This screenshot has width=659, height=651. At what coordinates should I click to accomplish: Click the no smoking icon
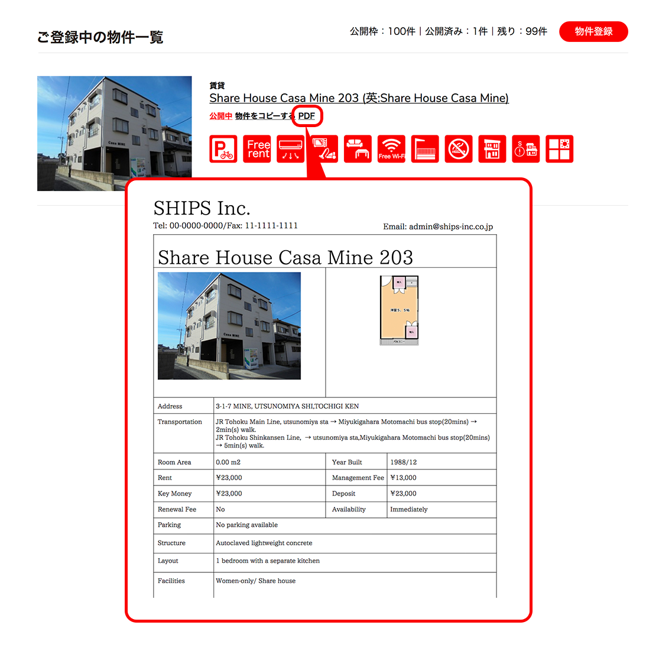[459, 149]
